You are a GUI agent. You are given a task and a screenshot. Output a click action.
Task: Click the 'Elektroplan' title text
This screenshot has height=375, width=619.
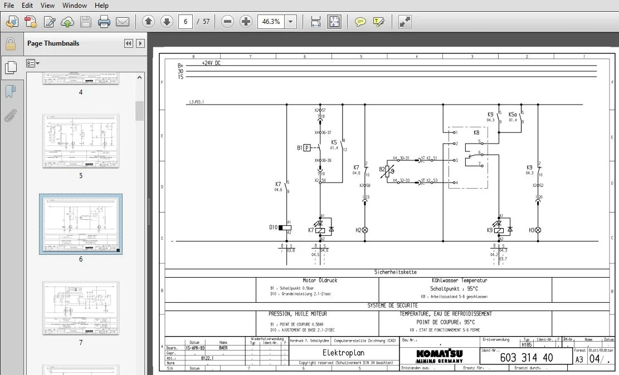point(343,353)
